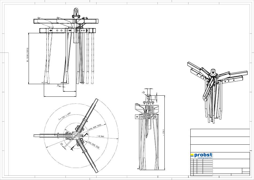The width and height of the screenshot is (254, 180).
Task: Select the "~ R 990" radius label
Action: pos(100,136)
